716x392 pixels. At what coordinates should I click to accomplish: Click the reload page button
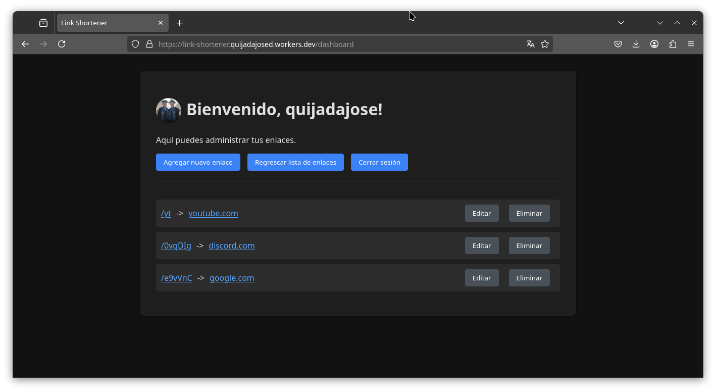(62, 44)
